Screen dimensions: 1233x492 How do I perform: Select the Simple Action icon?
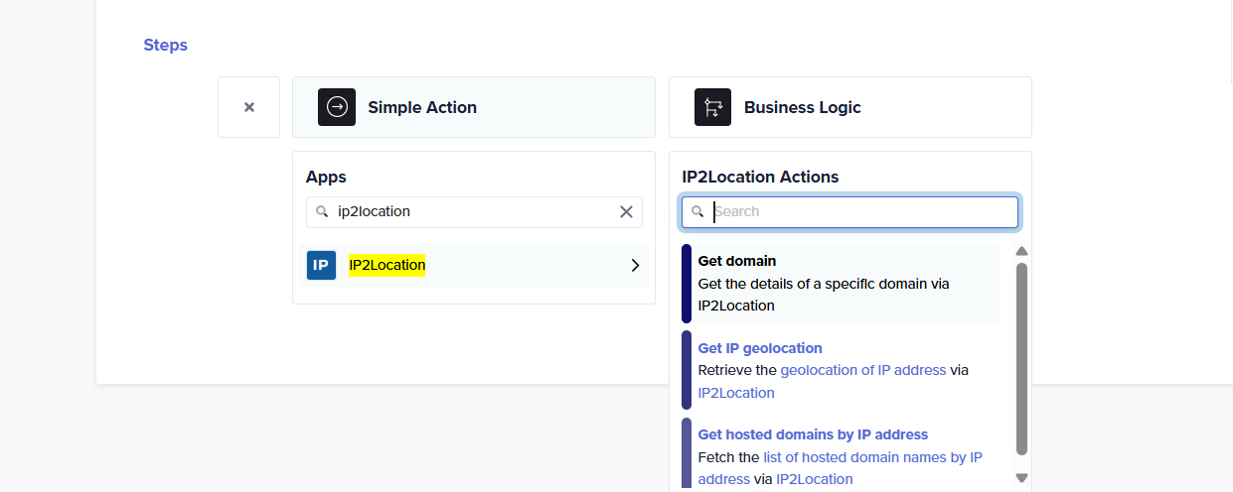coord(337,107)
